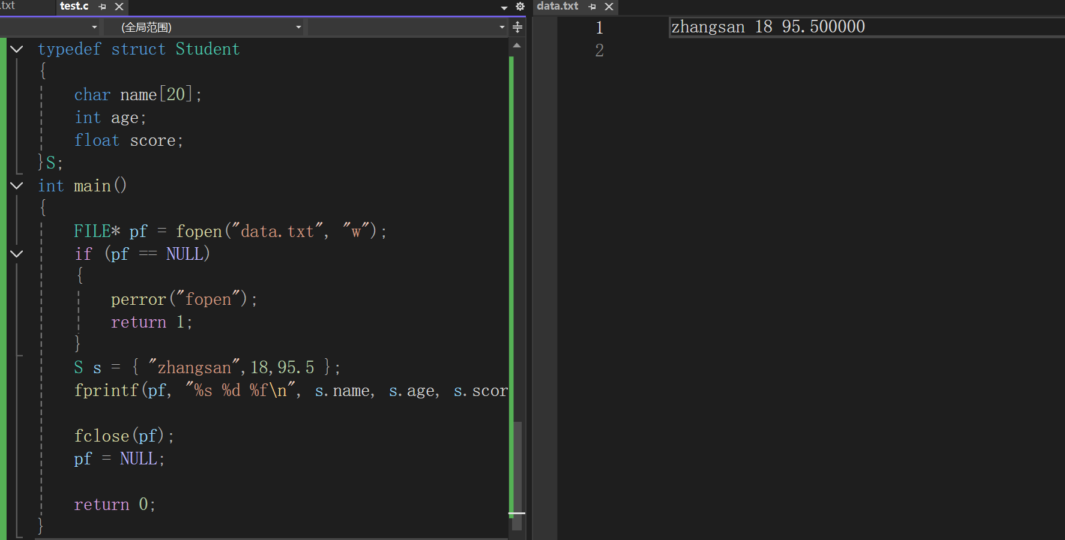Pin the test.c tab
Image resolution: width=1065 pixels, height=540 pixels.
coord(102,7)
